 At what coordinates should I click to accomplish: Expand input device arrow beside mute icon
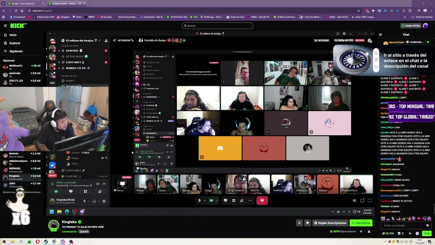coord(89,201)
